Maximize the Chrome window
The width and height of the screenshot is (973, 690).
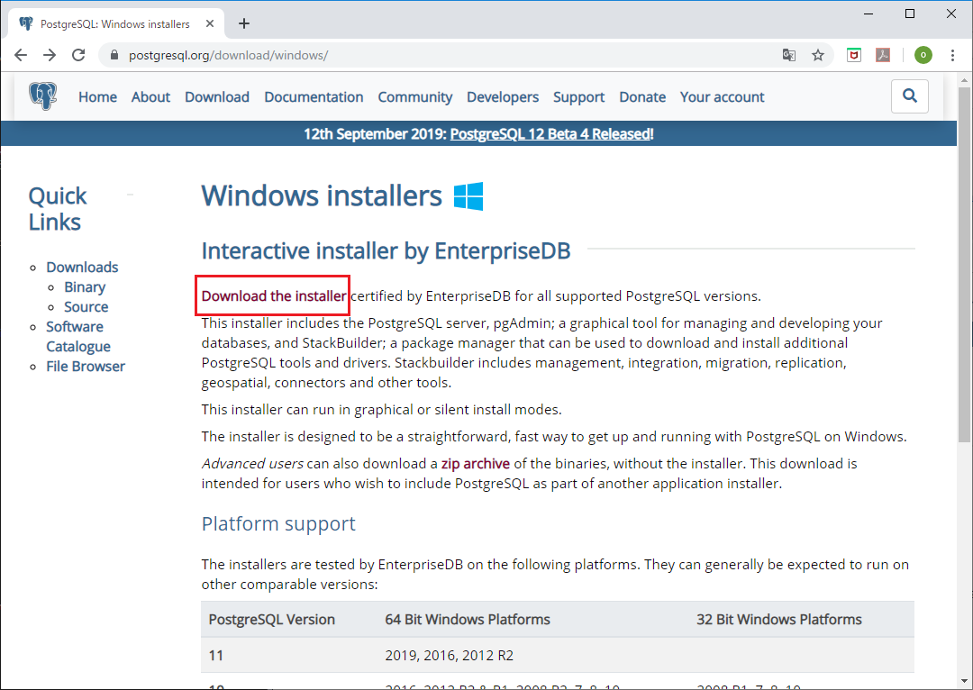coord(910,14)
